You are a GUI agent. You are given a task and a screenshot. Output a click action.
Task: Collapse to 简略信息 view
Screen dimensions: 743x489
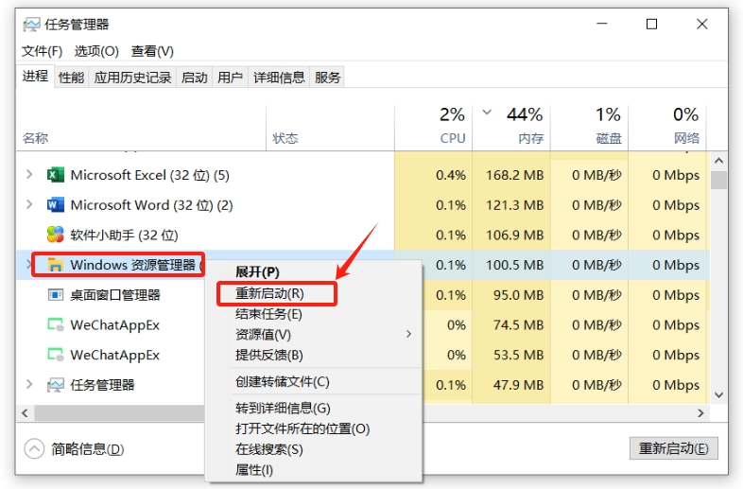pos(34,448)
